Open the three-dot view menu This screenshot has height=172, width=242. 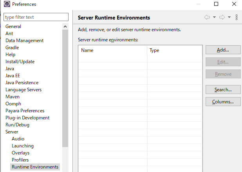point(237,17)
